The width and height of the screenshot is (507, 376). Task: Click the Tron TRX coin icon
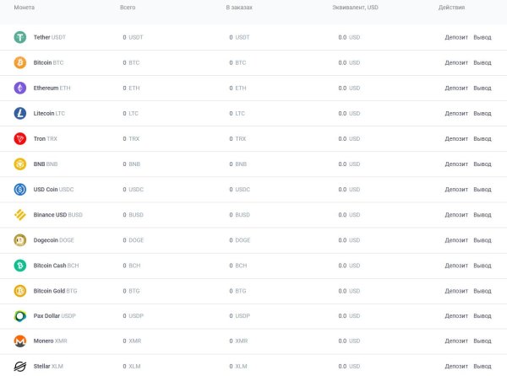(x=20, y=138)
